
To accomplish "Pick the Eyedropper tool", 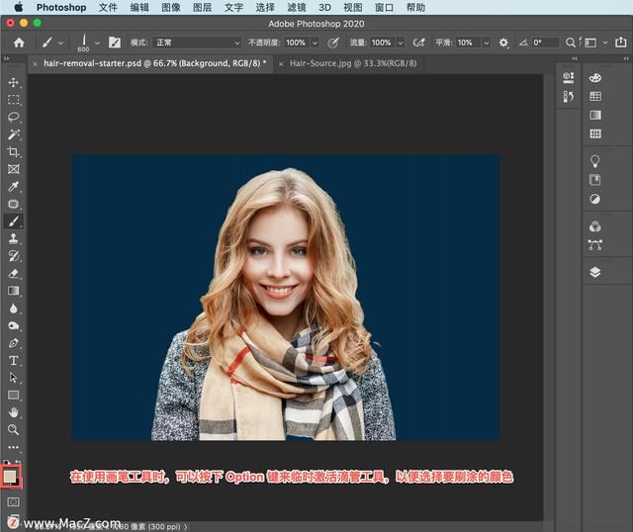I will [14, 186].
